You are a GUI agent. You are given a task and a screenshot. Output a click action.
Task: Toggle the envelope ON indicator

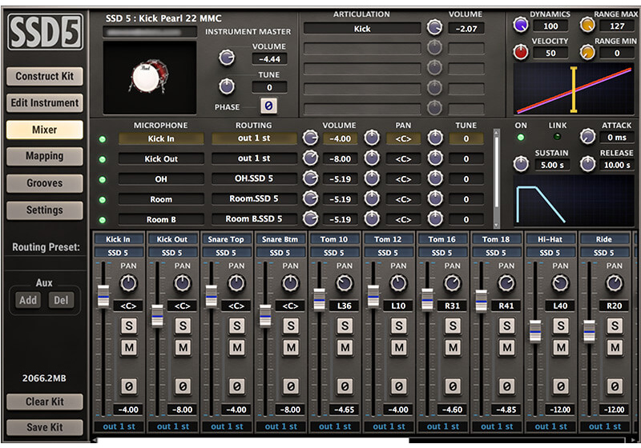point(520,137)
